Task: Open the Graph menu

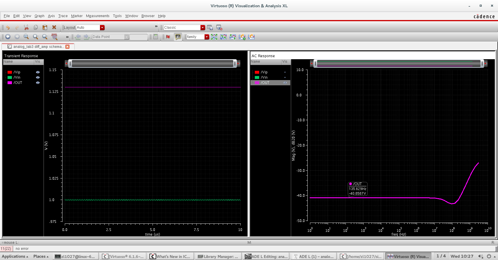Action: pyautogui.click(x=40, y=16)
